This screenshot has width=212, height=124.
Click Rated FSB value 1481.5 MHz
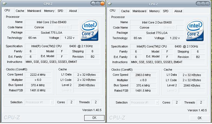(x=143, y=91)
